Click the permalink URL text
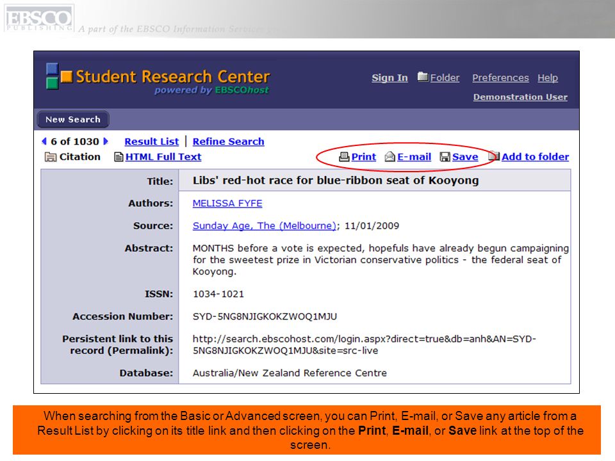Image resolution: width=615 pixels, height=461 pixels. click(x=365, y=344)
